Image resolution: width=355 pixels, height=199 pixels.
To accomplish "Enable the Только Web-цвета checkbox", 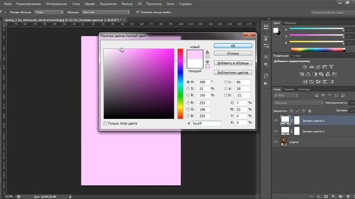I will point(105,123).
